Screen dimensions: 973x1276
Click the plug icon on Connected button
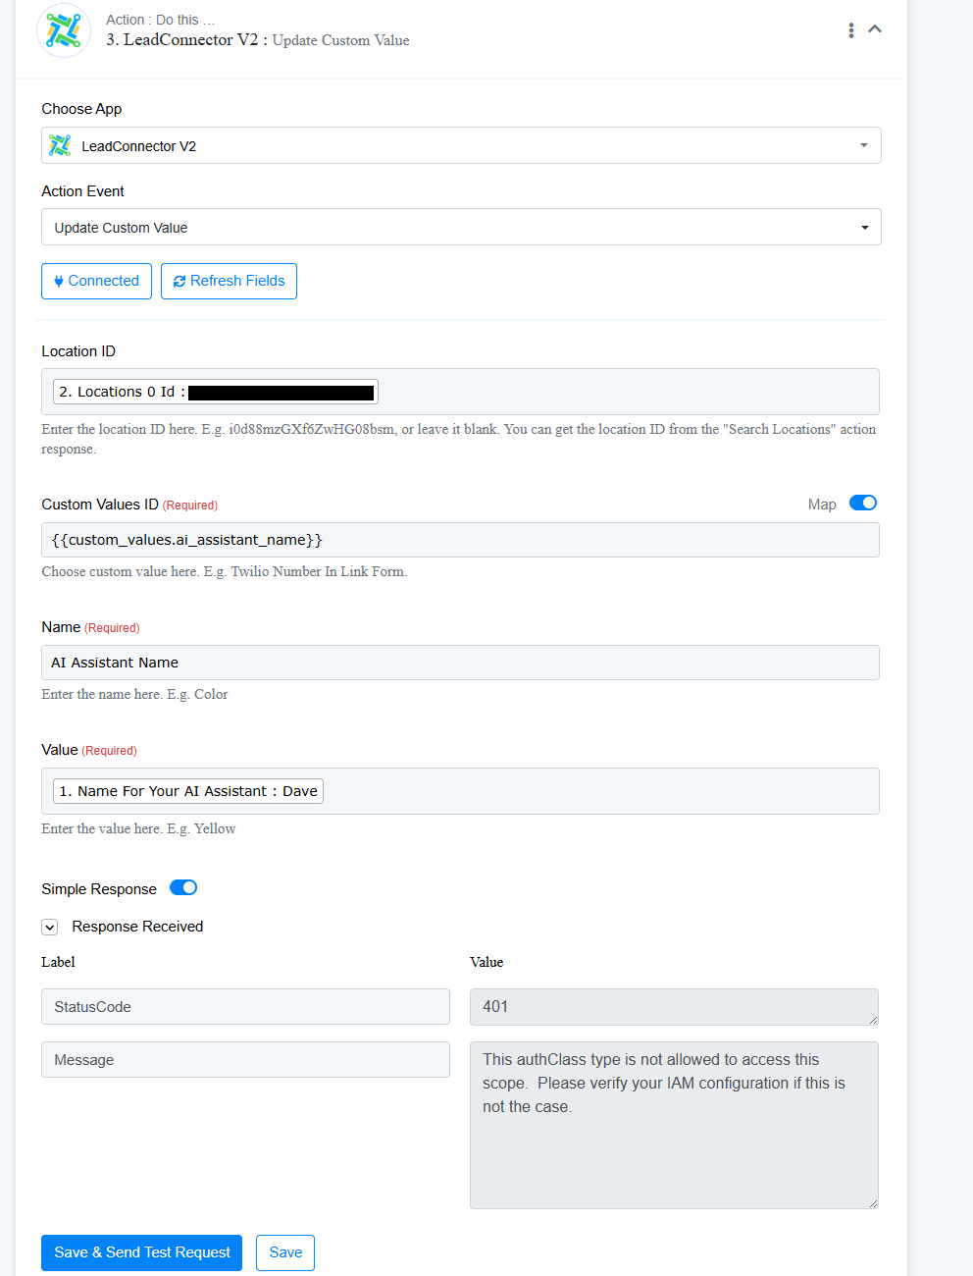click(x=59, y=282)
